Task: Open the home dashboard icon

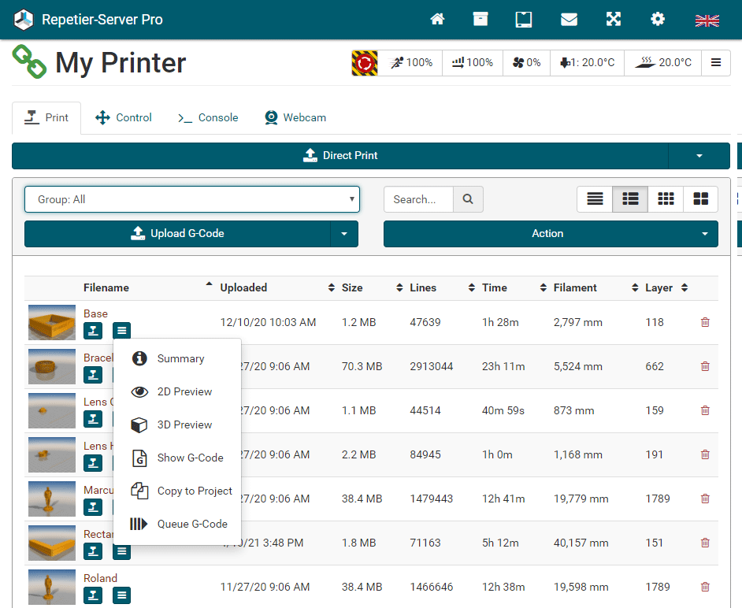Action: (x=437, y=20)
